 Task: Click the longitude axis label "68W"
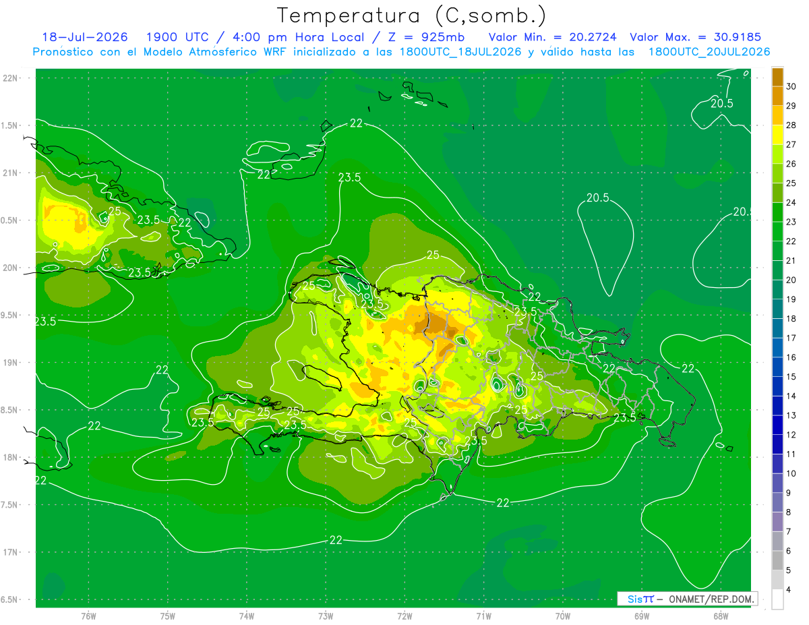720,616
